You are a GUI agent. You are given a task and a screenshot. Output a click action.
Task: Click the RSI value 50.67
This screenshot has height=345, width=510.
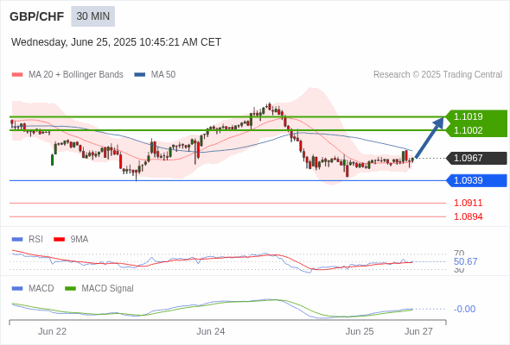(x=465, y=261)
